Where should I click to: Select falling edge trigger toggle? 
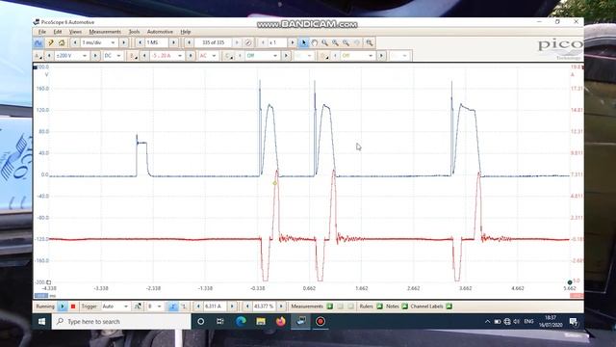point(184,307)
